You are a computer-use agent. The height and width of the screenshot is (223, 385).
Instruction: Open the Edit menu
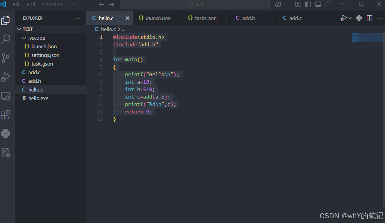[x=31, y=4]
